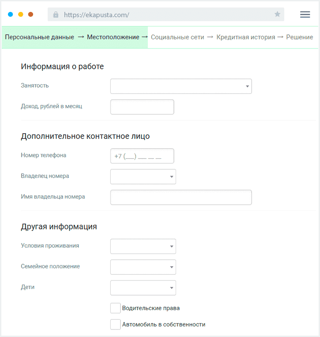Viewport: 320px width, 337px height.
Task: Click the Автомобиль в собственности label text
Action: click(x=164, y=324)
